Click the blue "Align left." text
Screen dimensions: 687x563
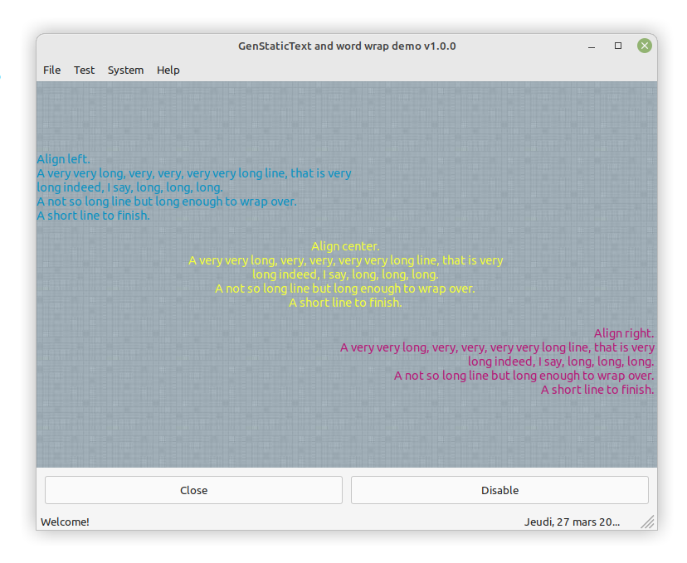[63, 159]
